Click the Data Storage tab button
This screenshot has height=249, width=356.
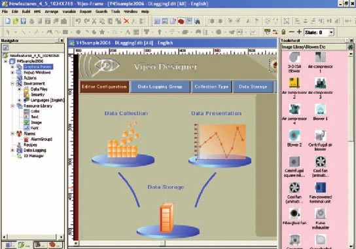click(x=253, y=87)
